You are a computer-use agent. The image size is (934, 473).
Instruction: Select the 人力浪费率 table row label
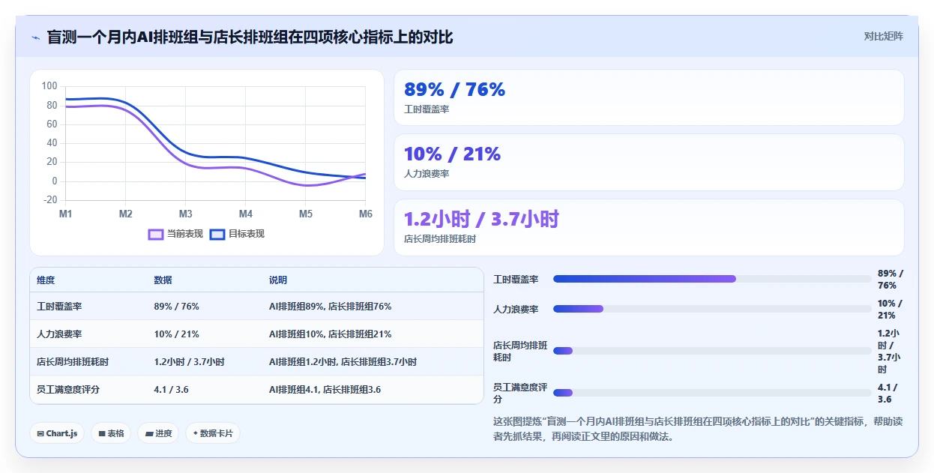click(x=59, y=334)
